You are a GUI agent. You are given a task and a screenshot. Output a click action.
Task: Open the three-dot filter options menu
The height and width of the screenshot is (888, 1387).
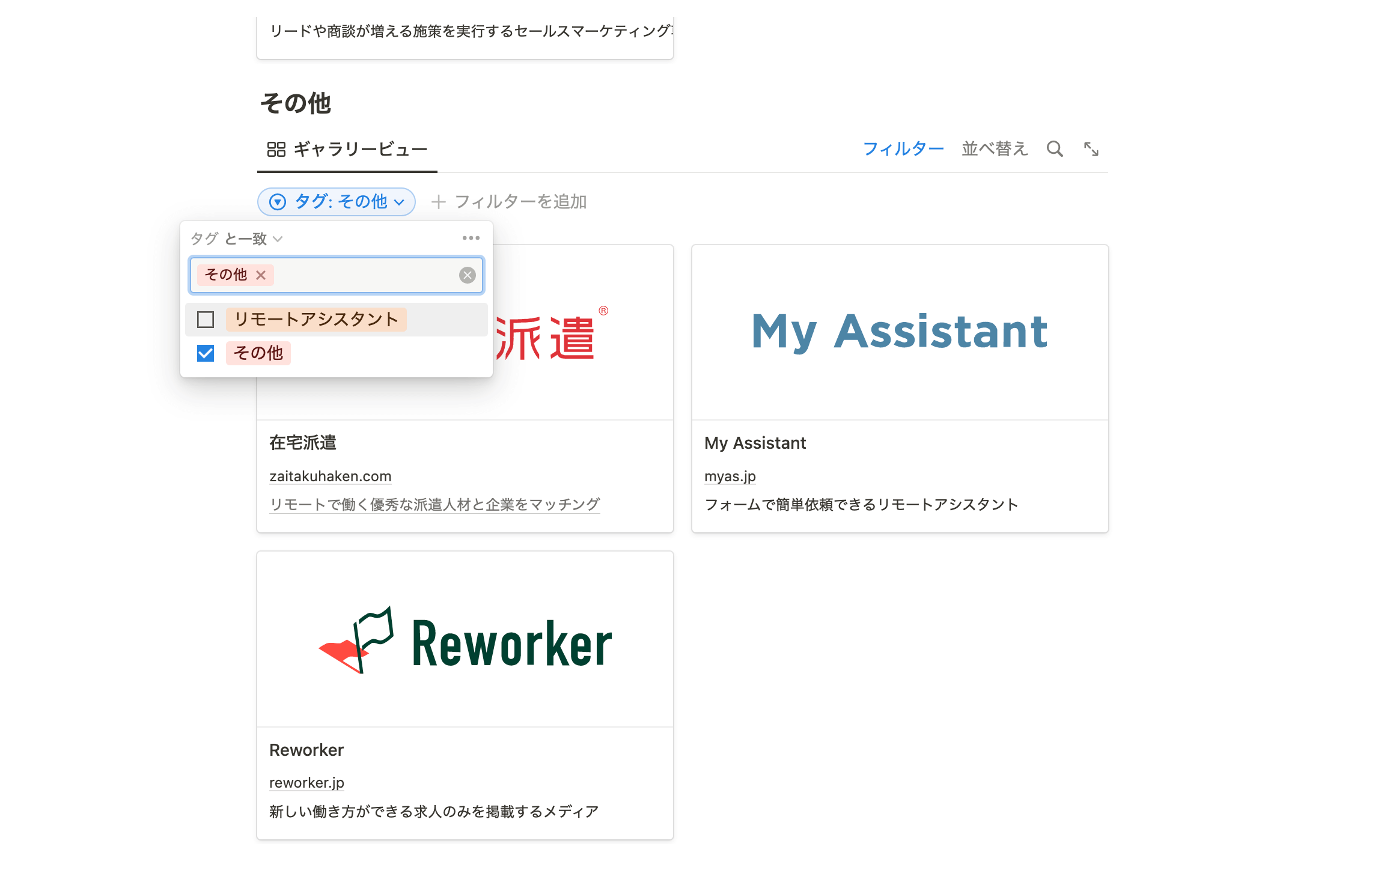pos(471,239)
